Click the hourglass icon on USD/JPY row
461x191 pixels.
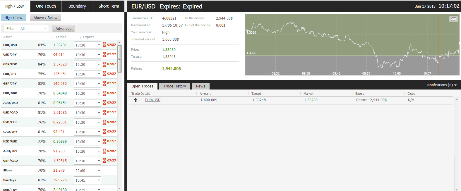pyautogui.click(x=104, y=55)
